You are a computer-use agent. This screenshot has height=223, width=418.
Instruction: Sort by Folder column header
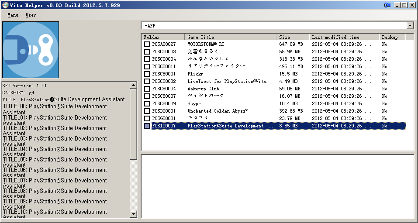163,37
